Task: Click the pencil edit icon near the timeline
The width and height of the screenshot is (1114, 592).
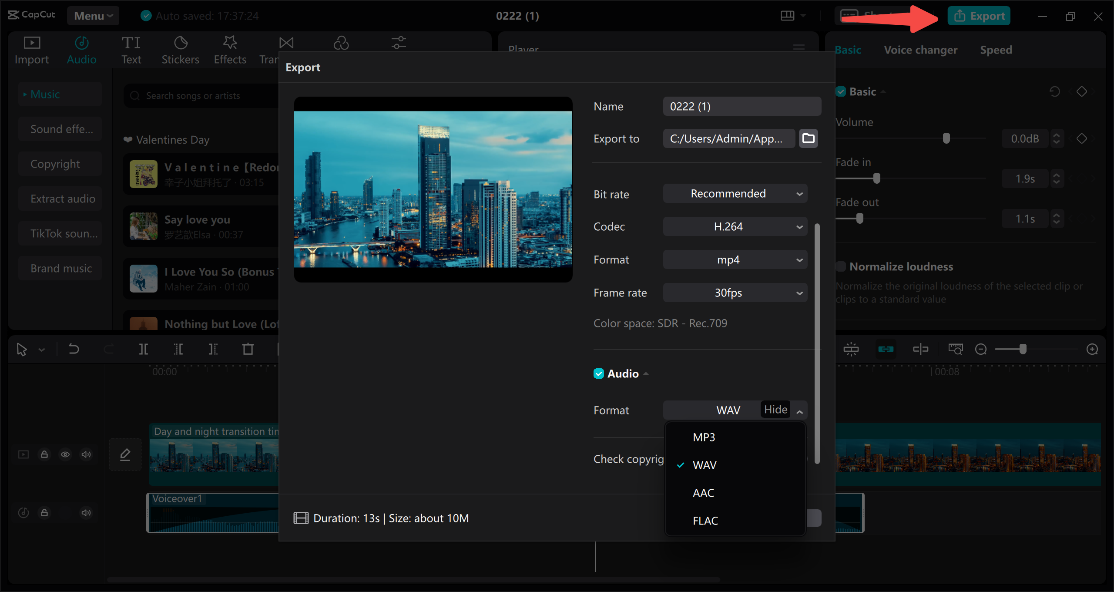Action: point(125,454)
